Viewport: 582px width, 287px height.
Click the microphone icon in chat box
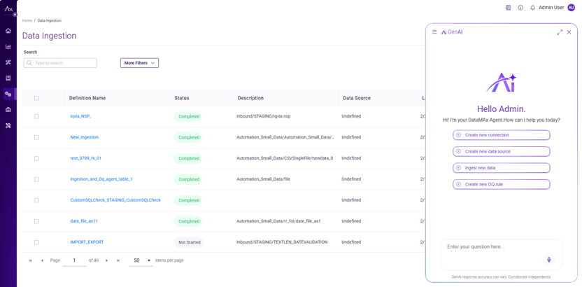tap(549, 260)
